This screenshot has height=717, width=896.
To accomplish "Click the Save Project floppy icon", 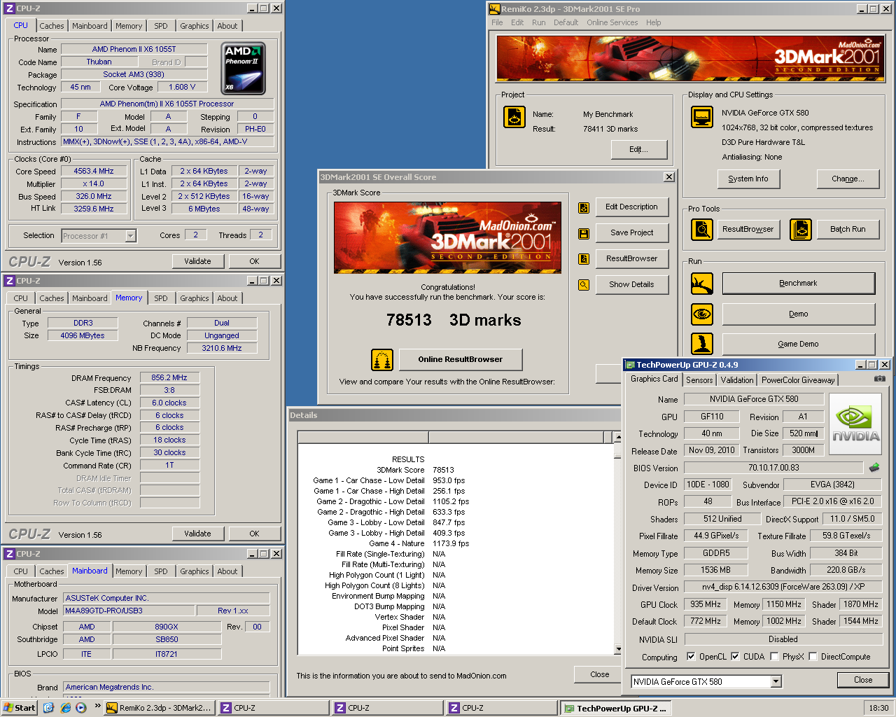I will tap(584, 233).
